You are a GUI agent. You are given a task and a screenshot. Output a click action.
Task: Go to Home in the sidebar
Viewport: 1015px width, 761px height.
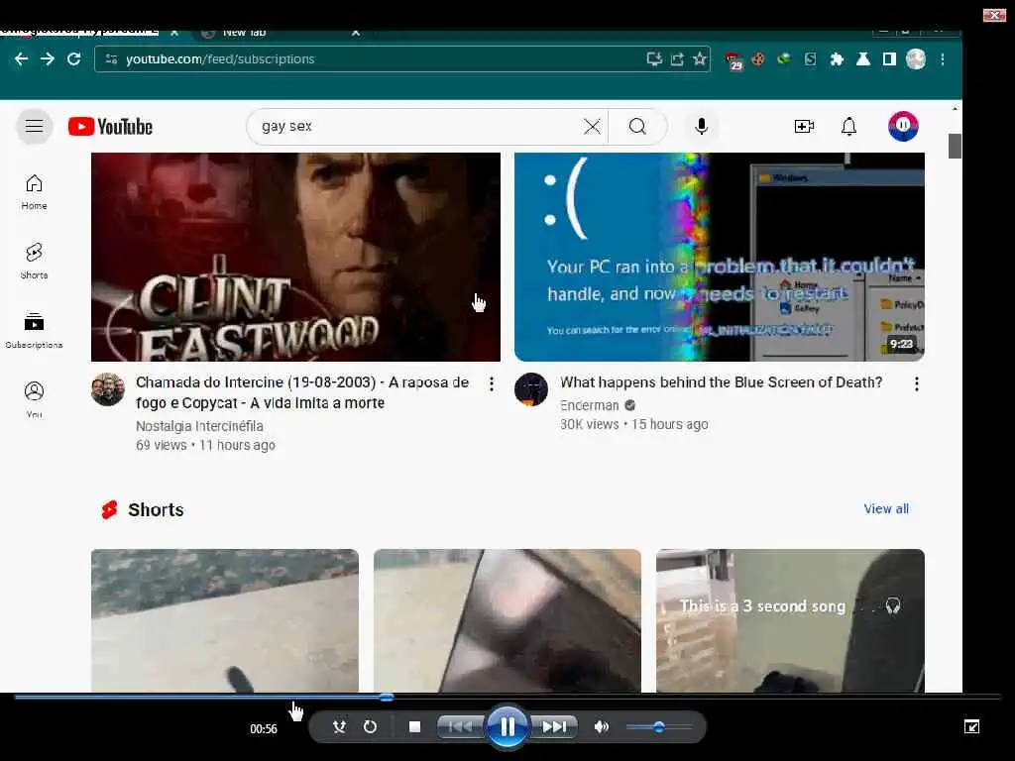point(35,192)
